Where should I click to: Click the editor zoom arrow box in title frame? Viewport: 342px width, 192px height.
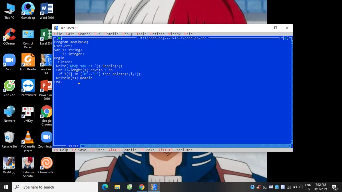[286, 38]
